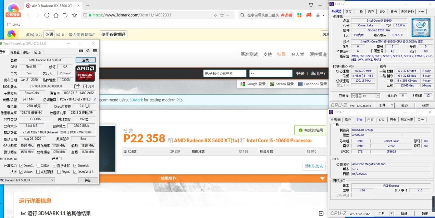Image resolution: width=435 pixels, height=218 pixels.
Task: Click the Google login icon
Action: click(x=243, y=84)
